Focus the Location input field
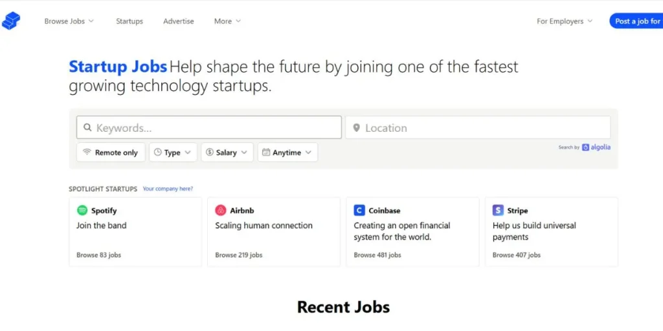Screen dimensions: 663x331 click(478, 127)
